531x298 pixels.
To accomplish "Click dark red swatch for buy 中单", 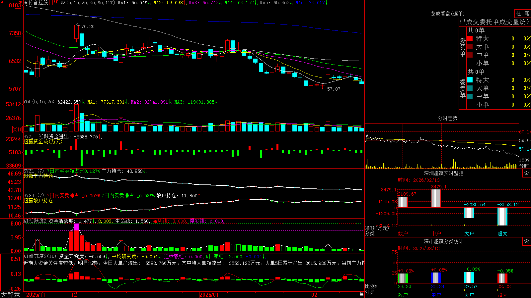I will (x=470, y=55).
